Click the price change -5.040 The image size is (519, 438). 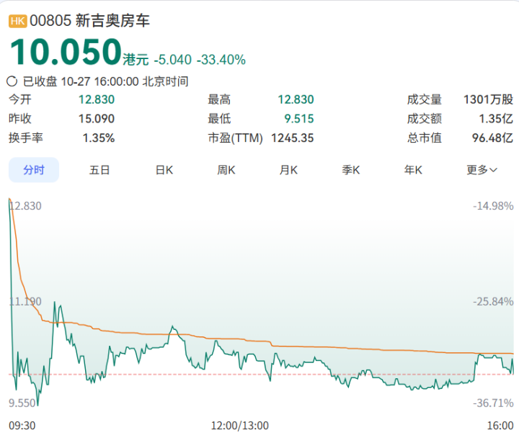173,60
